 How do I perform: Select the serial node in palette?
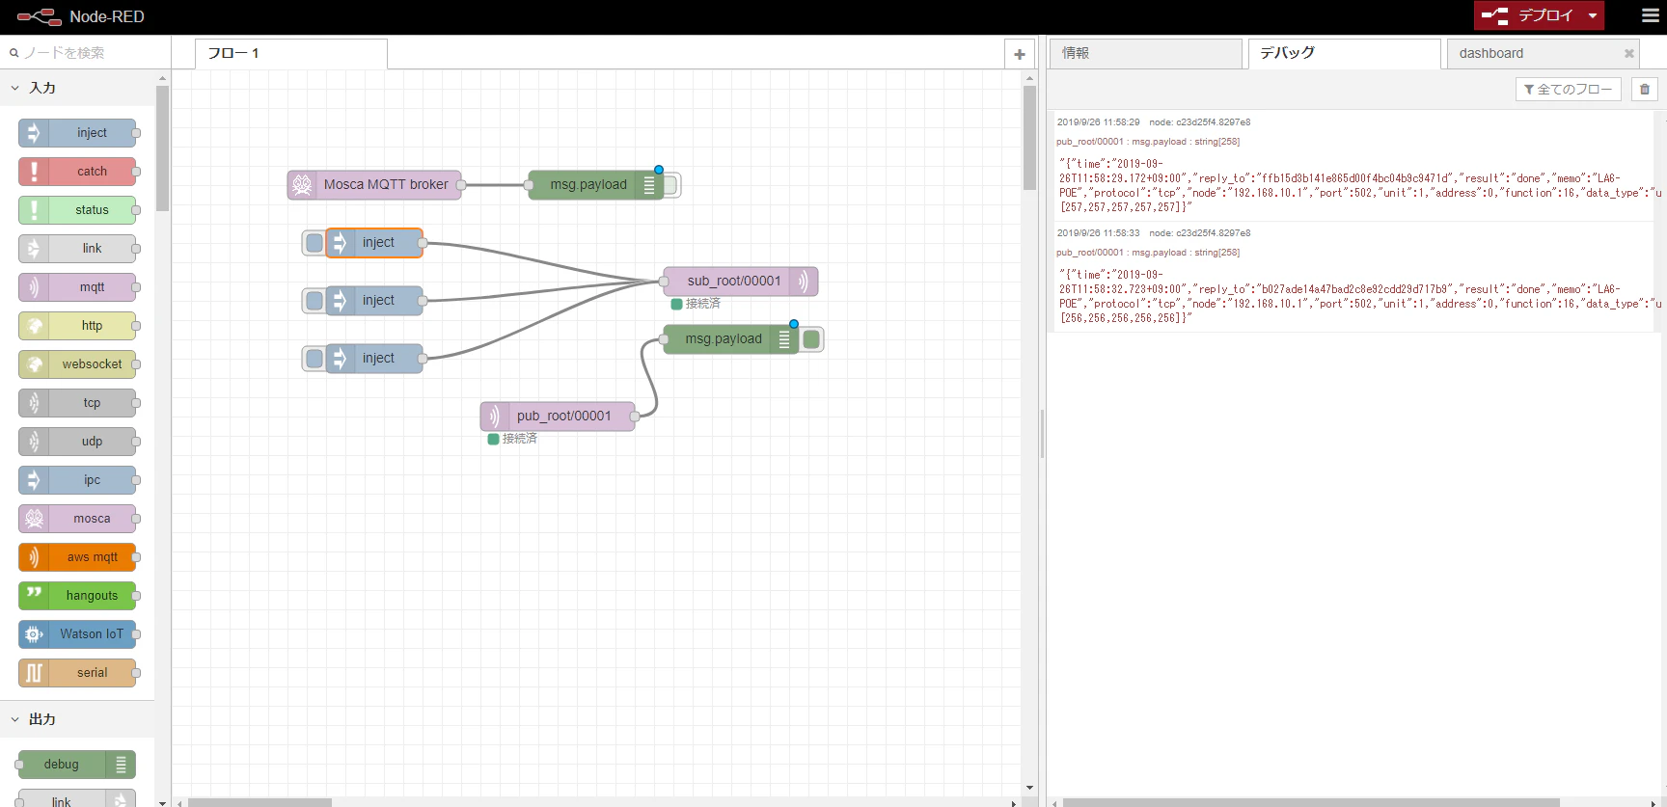[x=78, y=673]
